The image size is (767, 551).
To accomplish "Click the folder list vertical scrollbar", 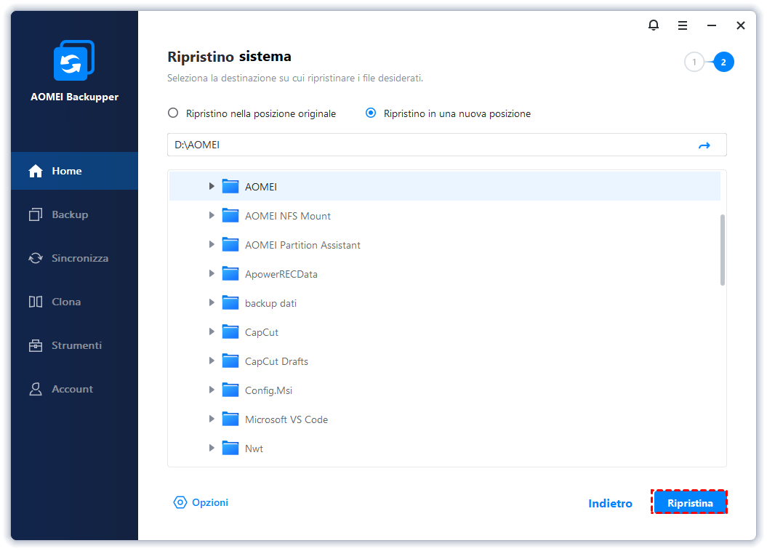I will tap(722, 249).
